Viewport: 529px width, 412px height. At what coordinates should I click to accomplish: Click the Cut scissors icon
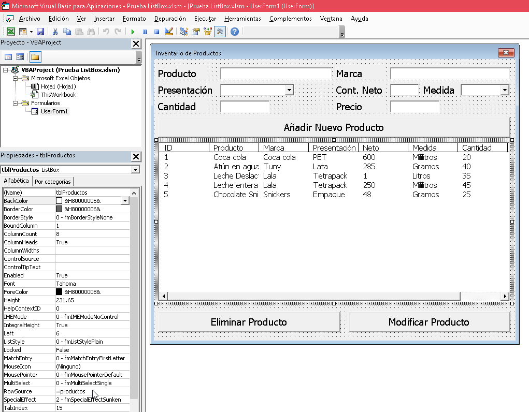click(55, 32)
